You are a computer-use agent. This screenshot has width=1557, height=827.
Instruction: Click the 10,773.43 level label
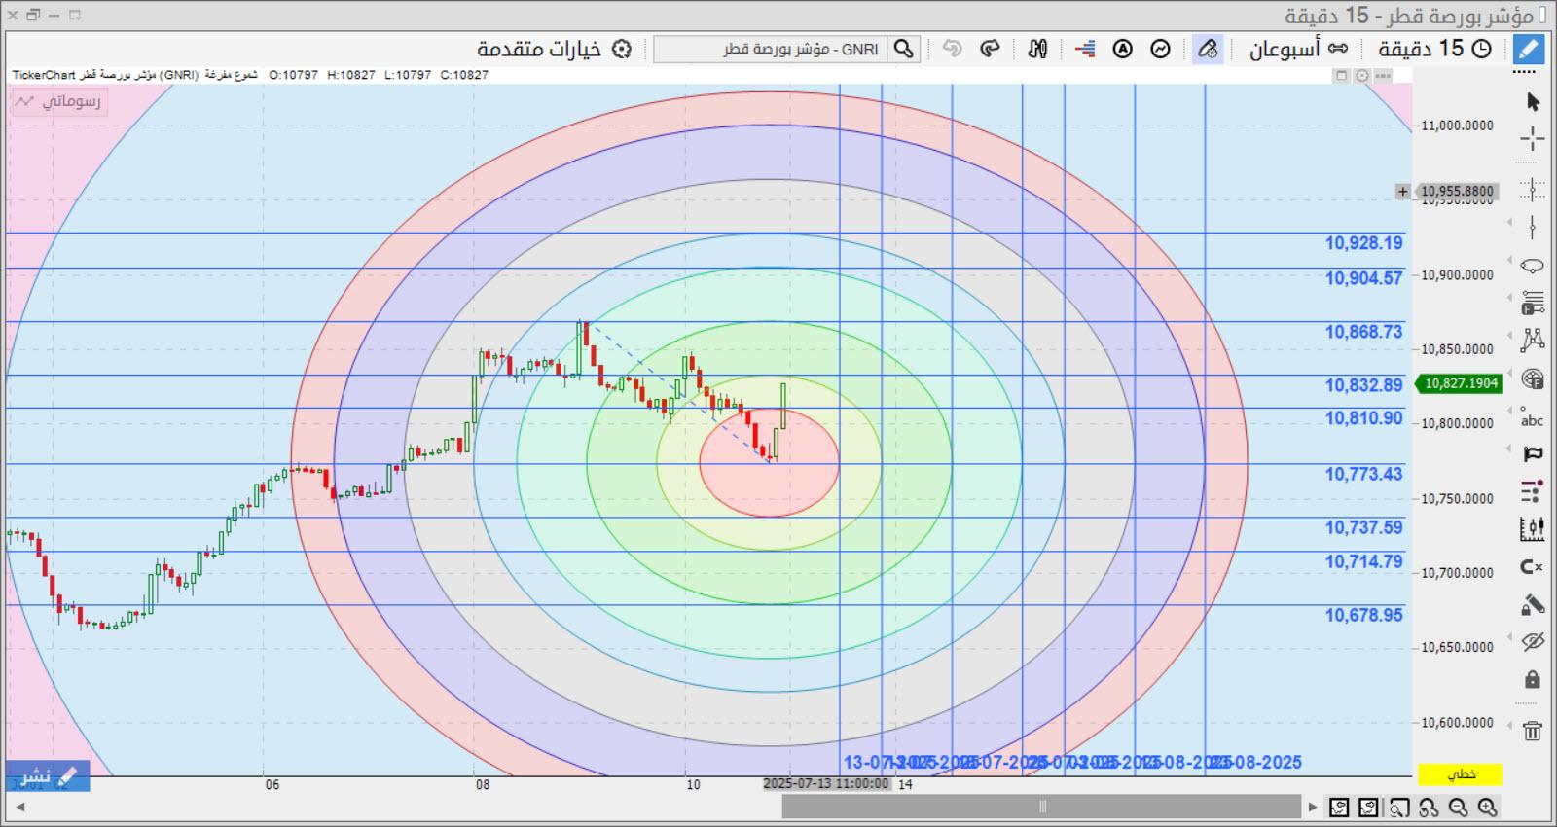coord(1363,474)
